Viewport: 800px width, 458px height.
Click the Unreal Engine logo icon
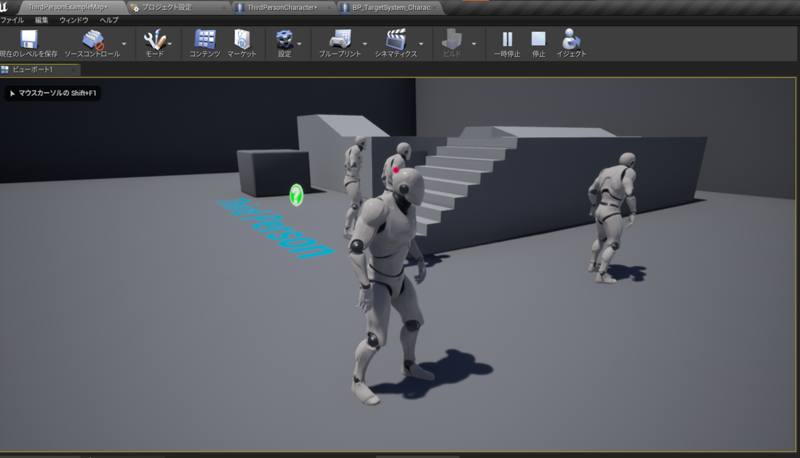click(4, 7)
